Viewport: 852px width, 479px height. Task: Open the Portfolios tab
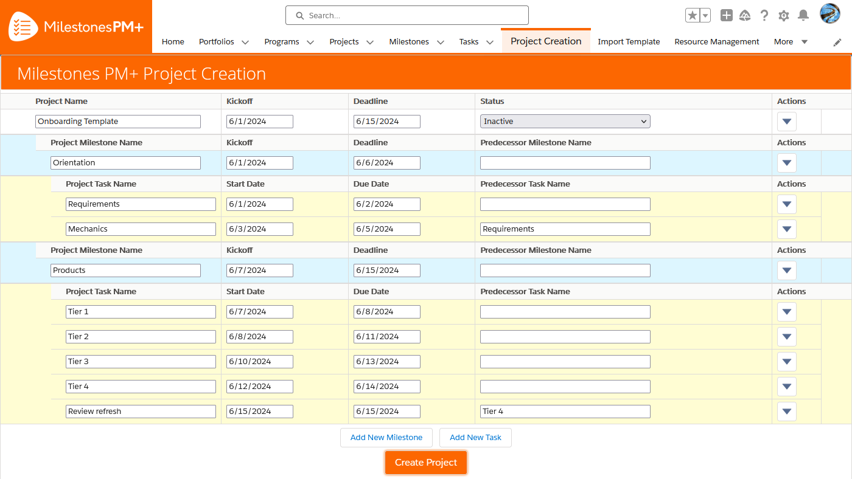click(x=217, y=41)
